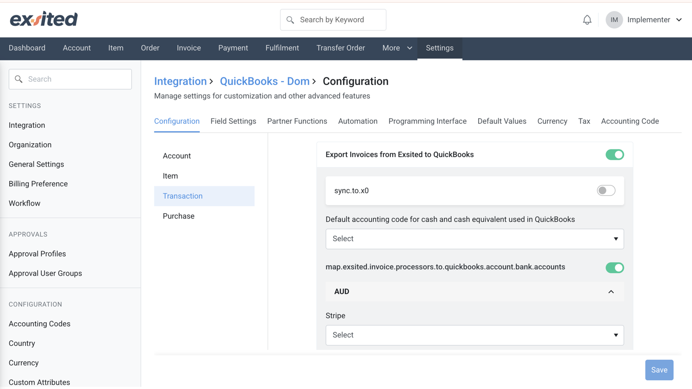Image resolution: width=692 pixels, height=389 pixels.
Task: Click the QuickBooks - Dom breadcrumb link
Action: click(265, 81)
